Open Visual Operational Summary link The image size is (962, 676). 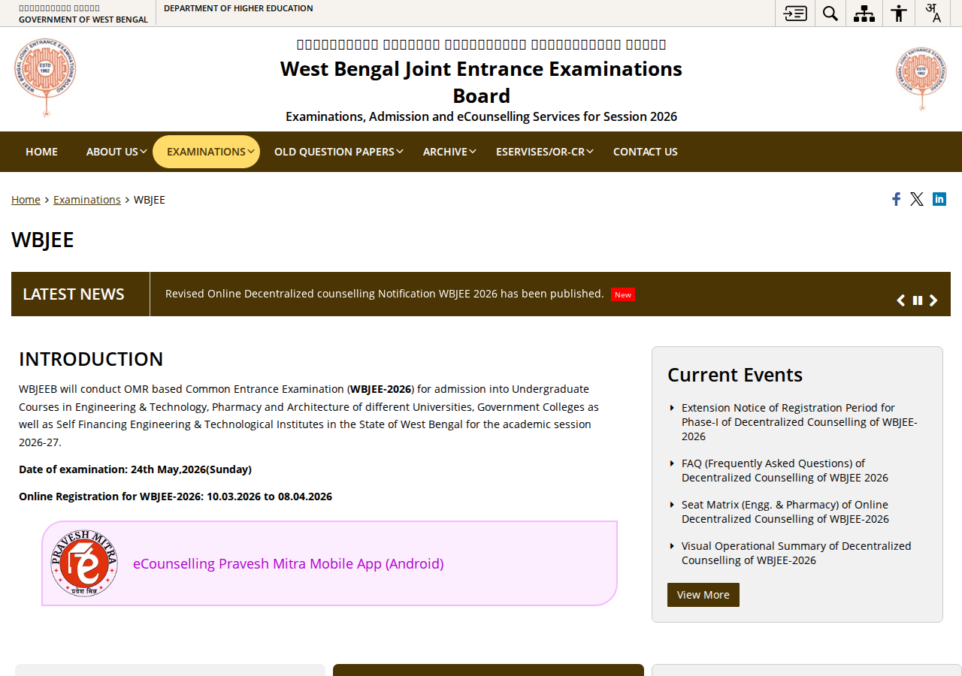(x=797, y=553)
